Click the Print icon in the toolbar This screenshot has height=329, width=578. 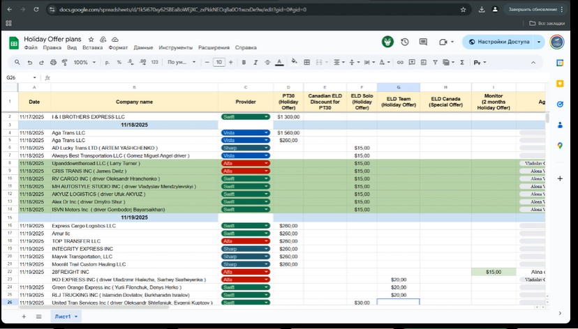pos(53,63)
